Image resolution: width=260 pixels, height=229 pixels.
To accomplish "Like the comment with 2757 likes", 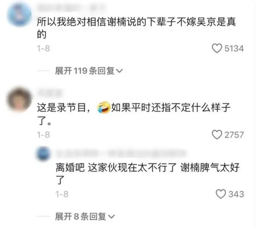I will point(217,135).
